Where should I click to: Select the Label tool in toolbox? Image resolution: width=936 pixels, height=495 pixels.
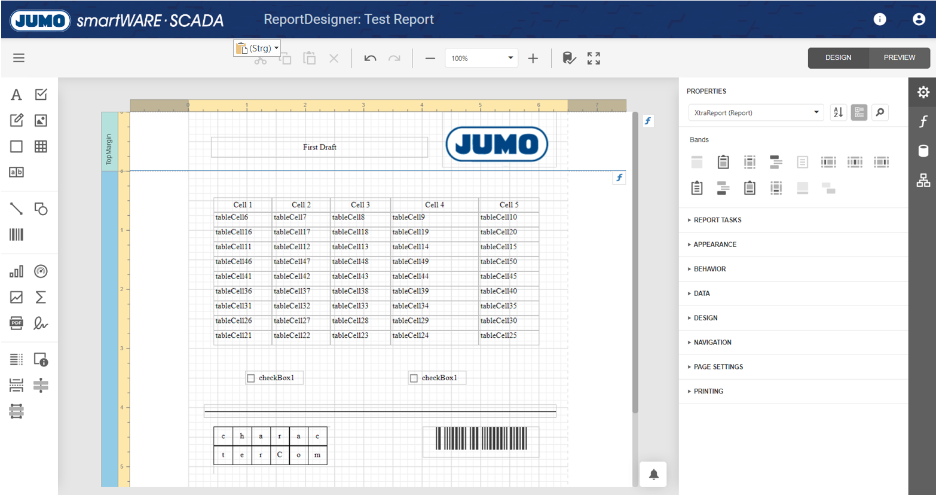point(16,94)
